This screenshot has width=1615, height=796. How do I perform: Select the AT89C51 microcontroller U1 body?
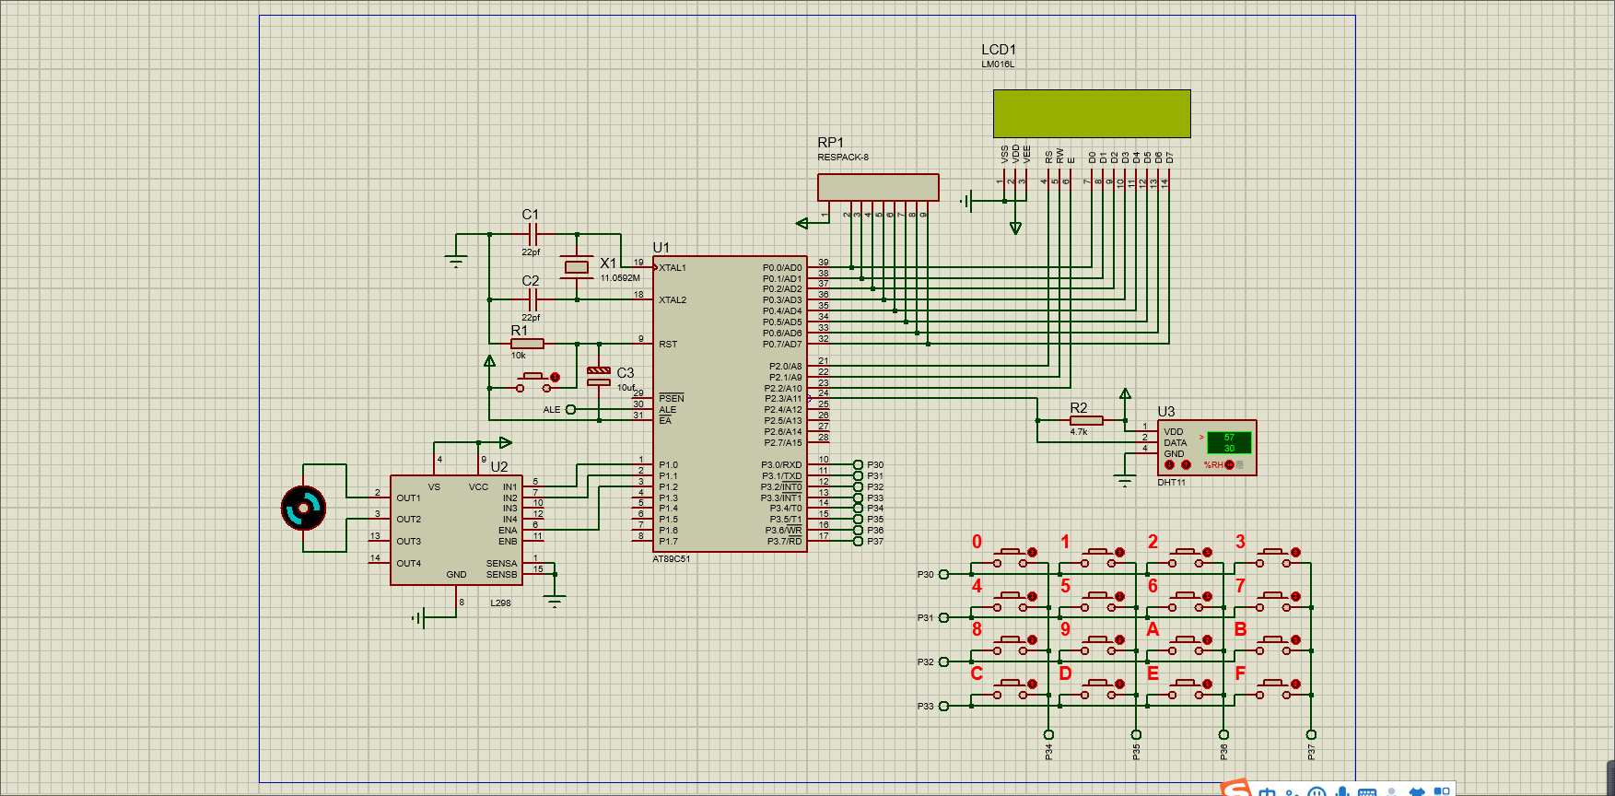[x=730, y=404]
